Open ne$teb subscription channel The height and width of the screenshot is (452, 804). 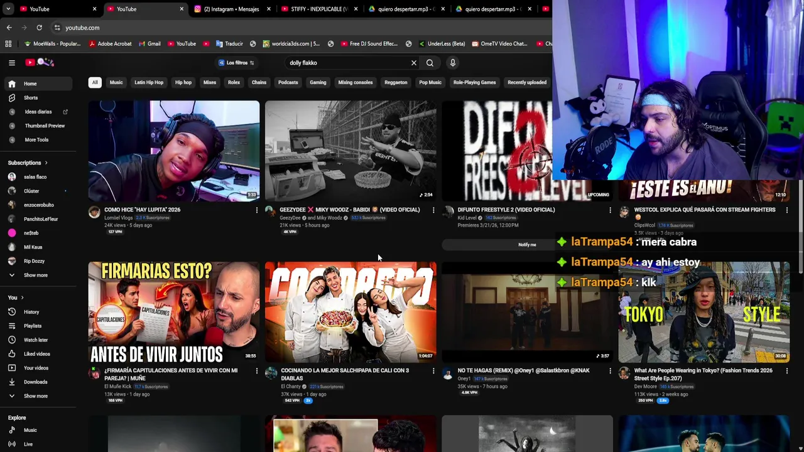point(38,233)
